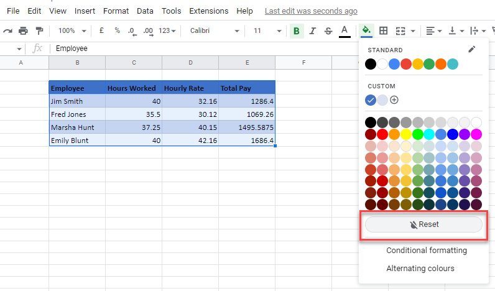Open the Calibri font dropdown
495x291 pixels.
[x=214, y=30]
